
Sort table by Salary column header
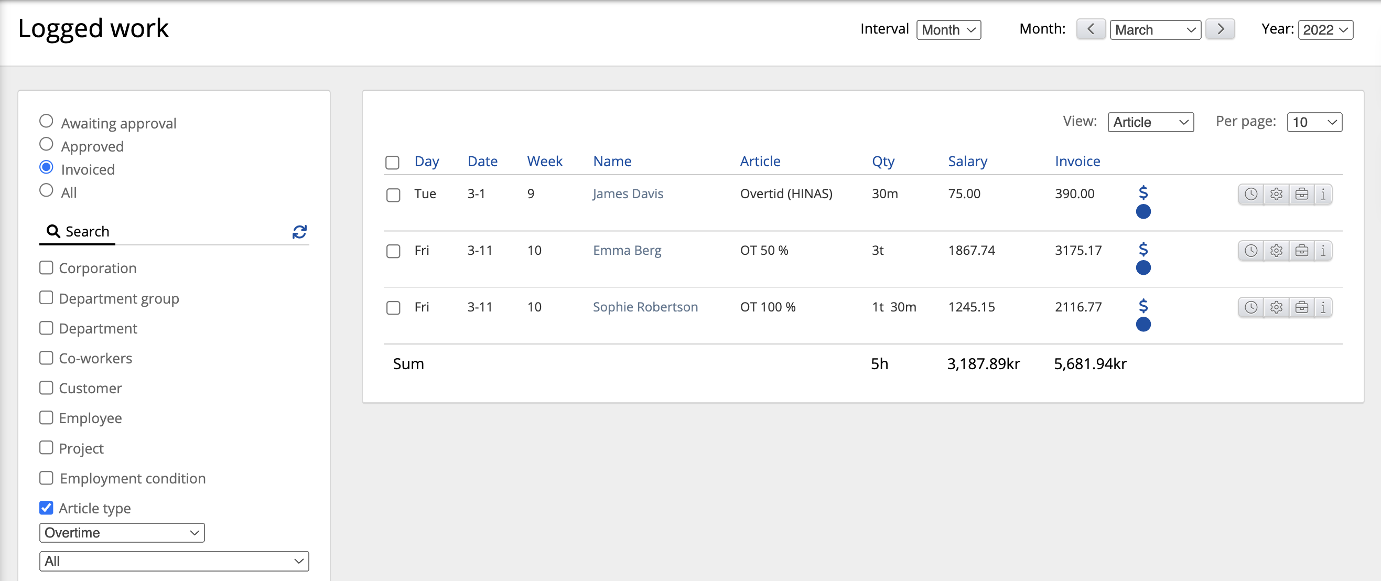point(967,162)
